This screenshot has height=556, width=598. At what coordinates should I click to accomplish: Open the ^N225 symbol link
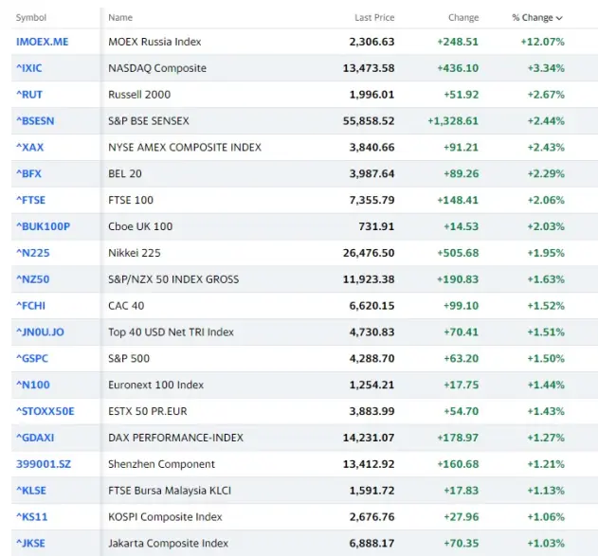(x=33, y=253)
